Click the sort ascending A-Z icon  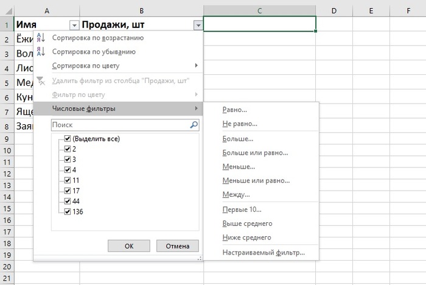(x=41, y=38)
